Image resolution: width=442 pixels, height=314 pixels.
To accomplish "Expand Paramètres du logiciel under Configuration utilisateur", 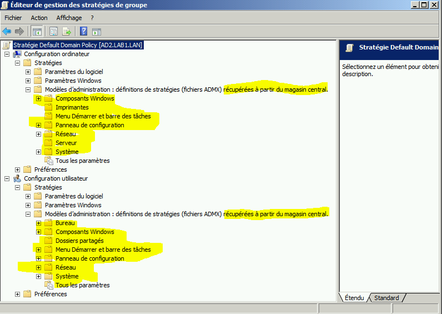I will coord(28,196).
